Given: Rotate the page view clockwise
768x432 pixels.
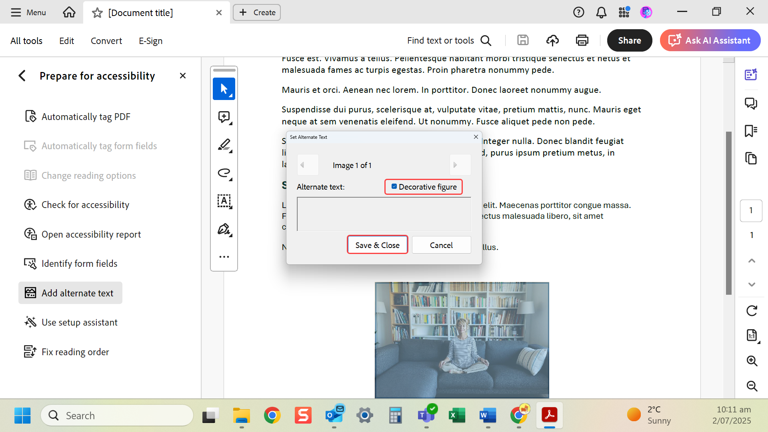Looking at the screenshot, I should coord(752,311).
